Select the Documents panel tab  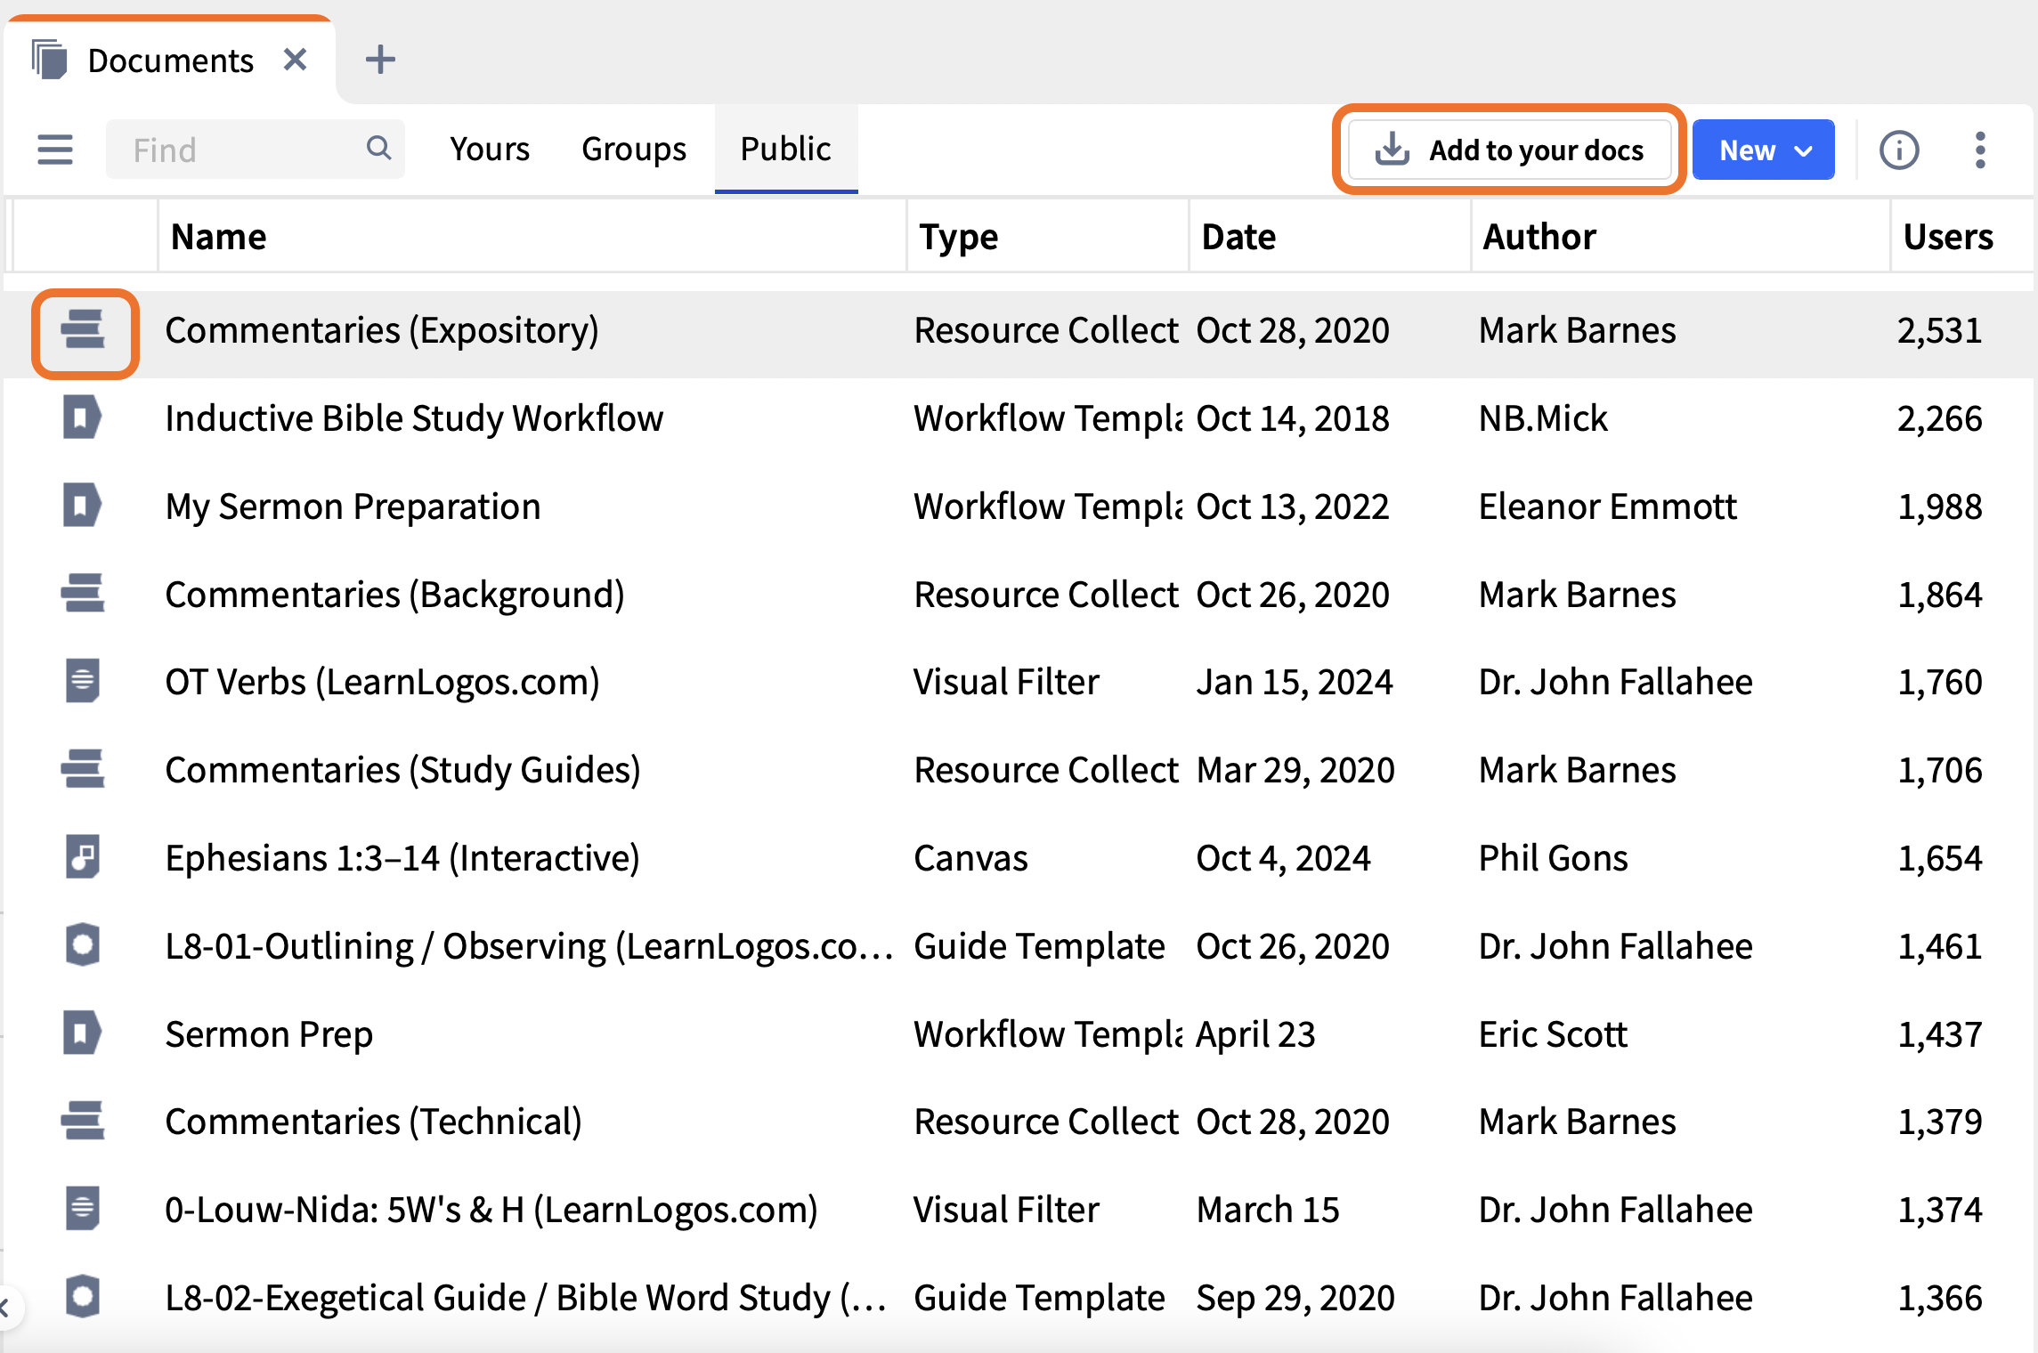[x=171, y=60]
